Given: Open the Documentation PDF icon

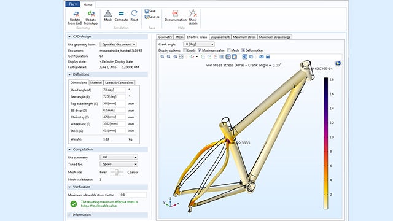Looking at the screenshot, I should click(175, 14).
